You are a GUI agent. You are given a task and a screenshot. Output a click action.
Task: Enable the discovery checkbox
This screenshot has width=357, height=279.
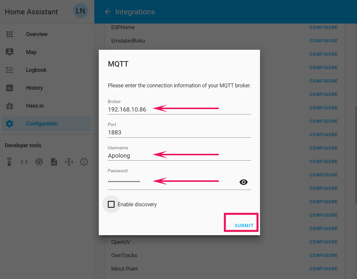111,204
